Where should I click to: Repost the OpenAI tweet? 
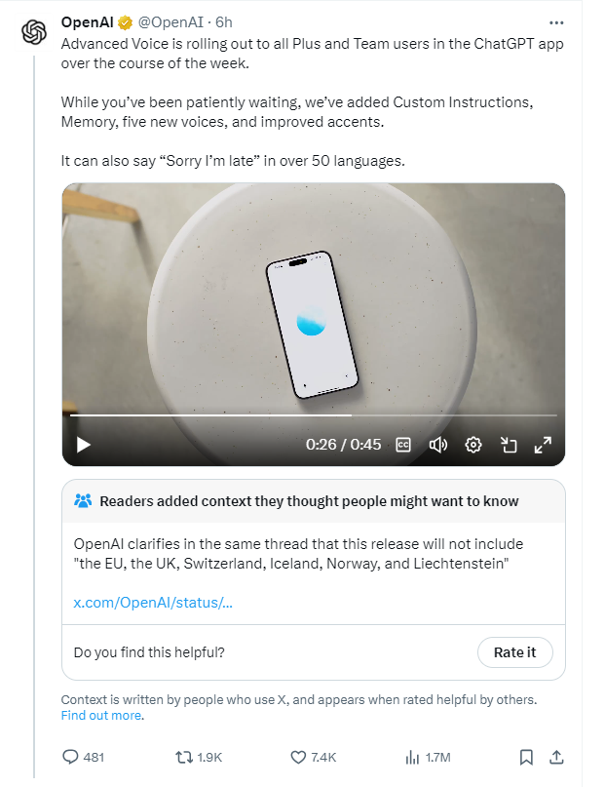[x=183, y=757]
